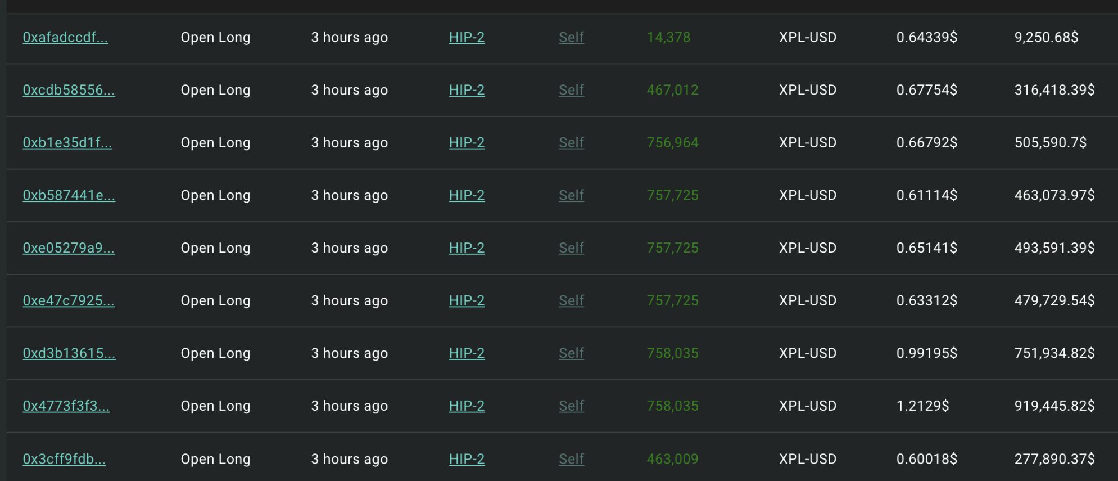The width and height of the screenshot is (1118, 481).
Task: Click Self in the 0.65141$ price row
Action: pos(571,248)
